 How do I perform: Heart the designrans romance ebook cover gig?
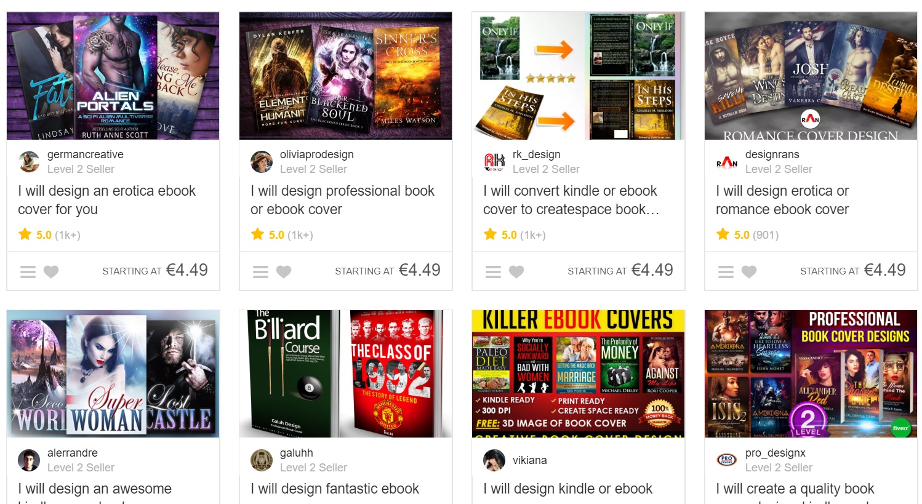tap(749, 271)
